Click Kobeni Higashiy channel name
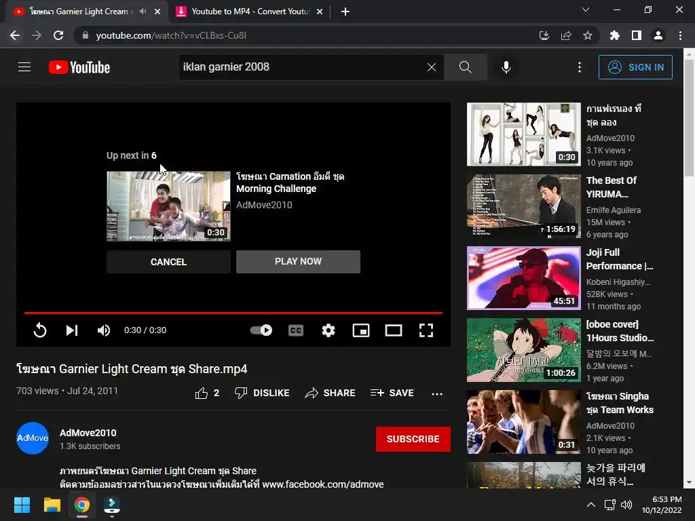 tap(618, 282)
